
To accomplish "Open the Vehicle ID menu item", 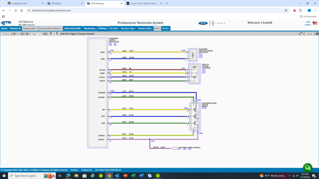I will pyautogui.click(x=15, y=29).
